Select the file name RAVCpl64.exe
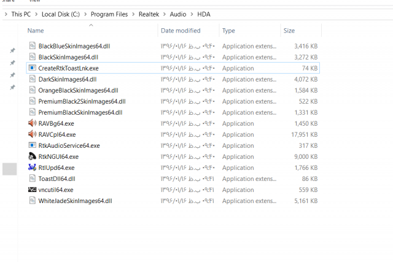This screenshot has width=393, height=262. tap(57, 134)
